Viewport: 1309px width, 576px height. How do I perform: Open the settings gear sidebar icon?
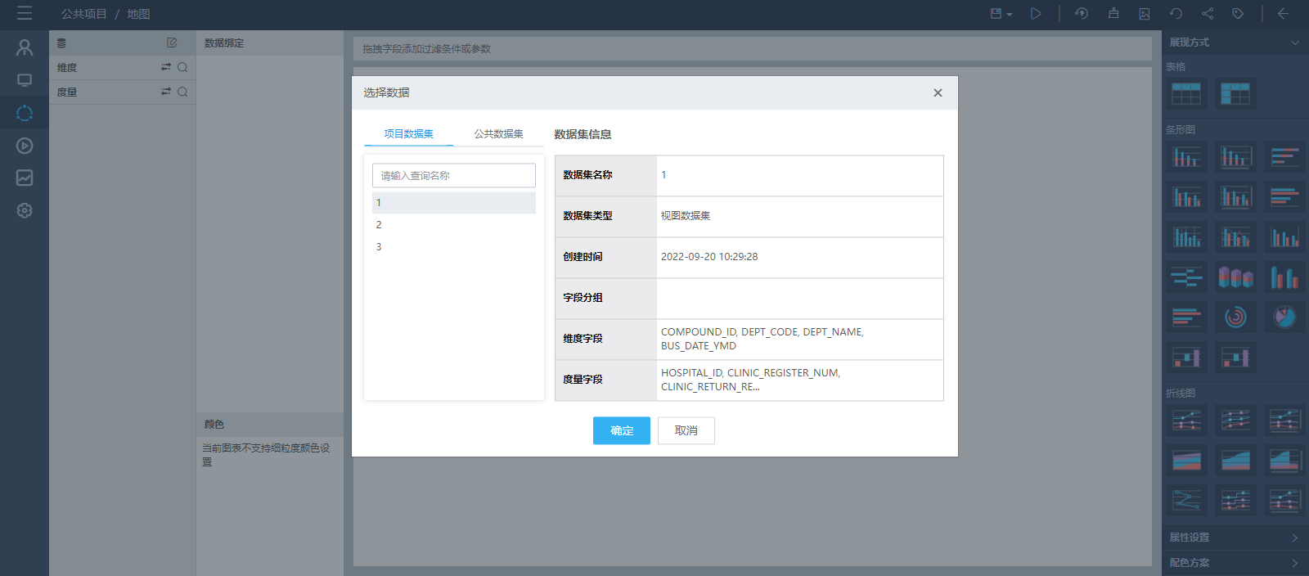(25, 210)
